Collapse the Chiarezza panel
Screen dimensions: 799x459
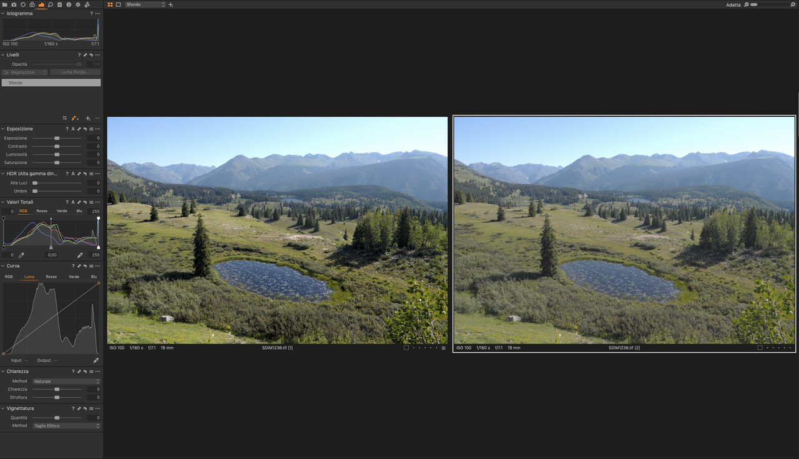click(x=3, y=372)
